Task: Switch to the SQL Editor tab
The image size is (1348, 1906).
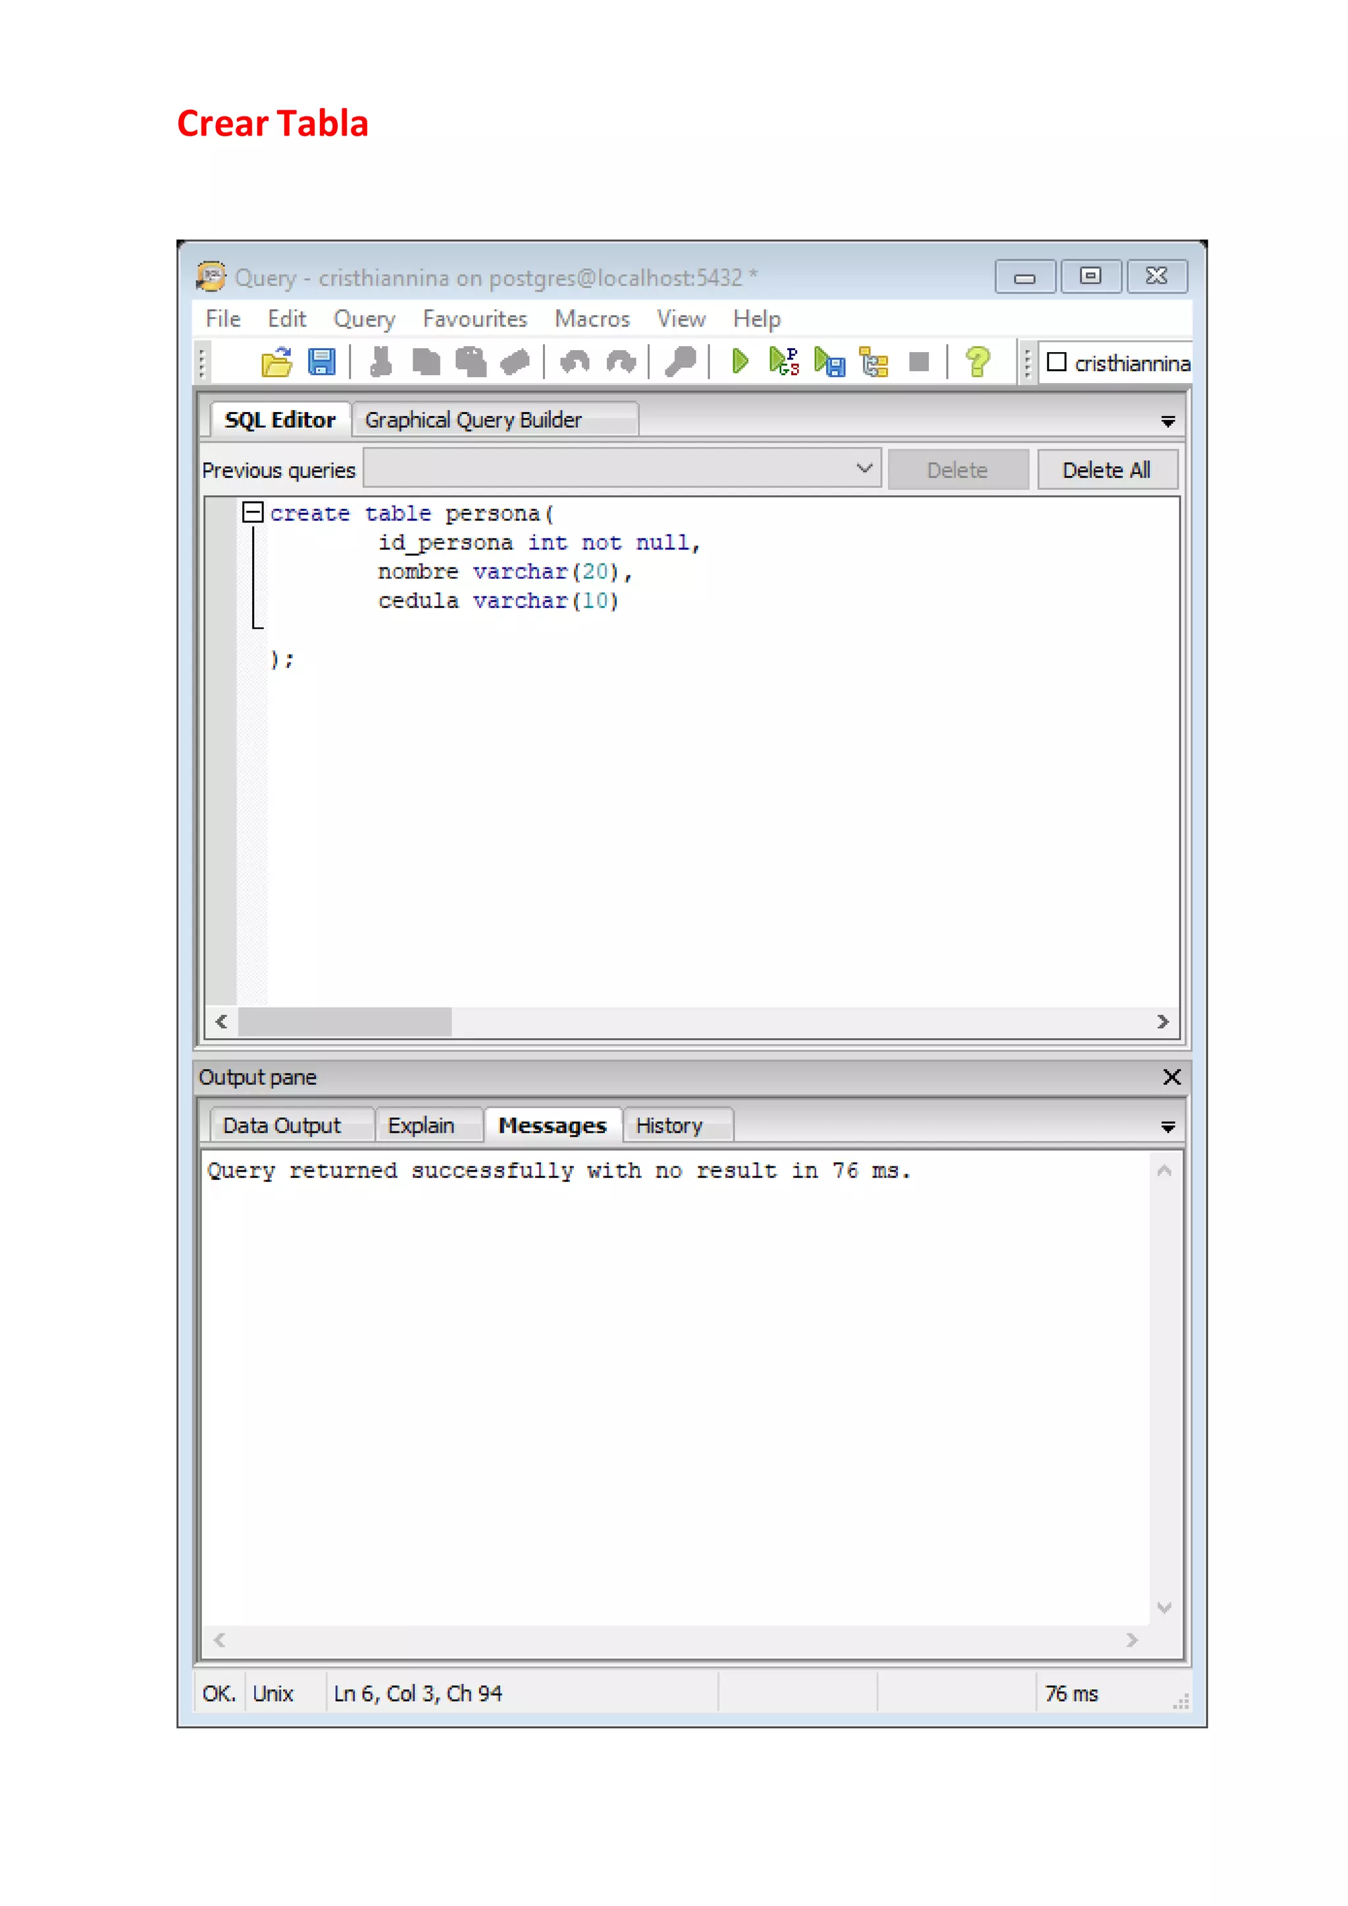Action: tap(280, 420)
